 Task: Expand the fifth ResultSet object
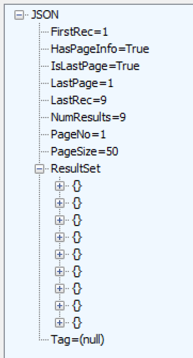(60, 254)
